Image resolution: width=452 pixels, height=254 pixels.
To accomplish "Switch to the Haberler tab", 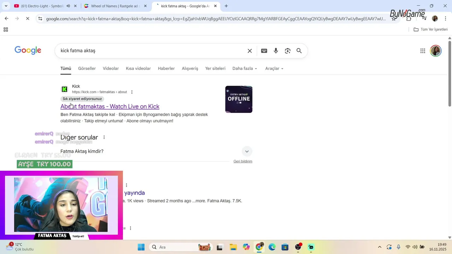I will click(166, 68).
